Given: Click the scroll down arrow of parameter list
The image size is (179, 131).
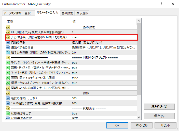Looking at the screenshot, I should (x=139, y=117).
